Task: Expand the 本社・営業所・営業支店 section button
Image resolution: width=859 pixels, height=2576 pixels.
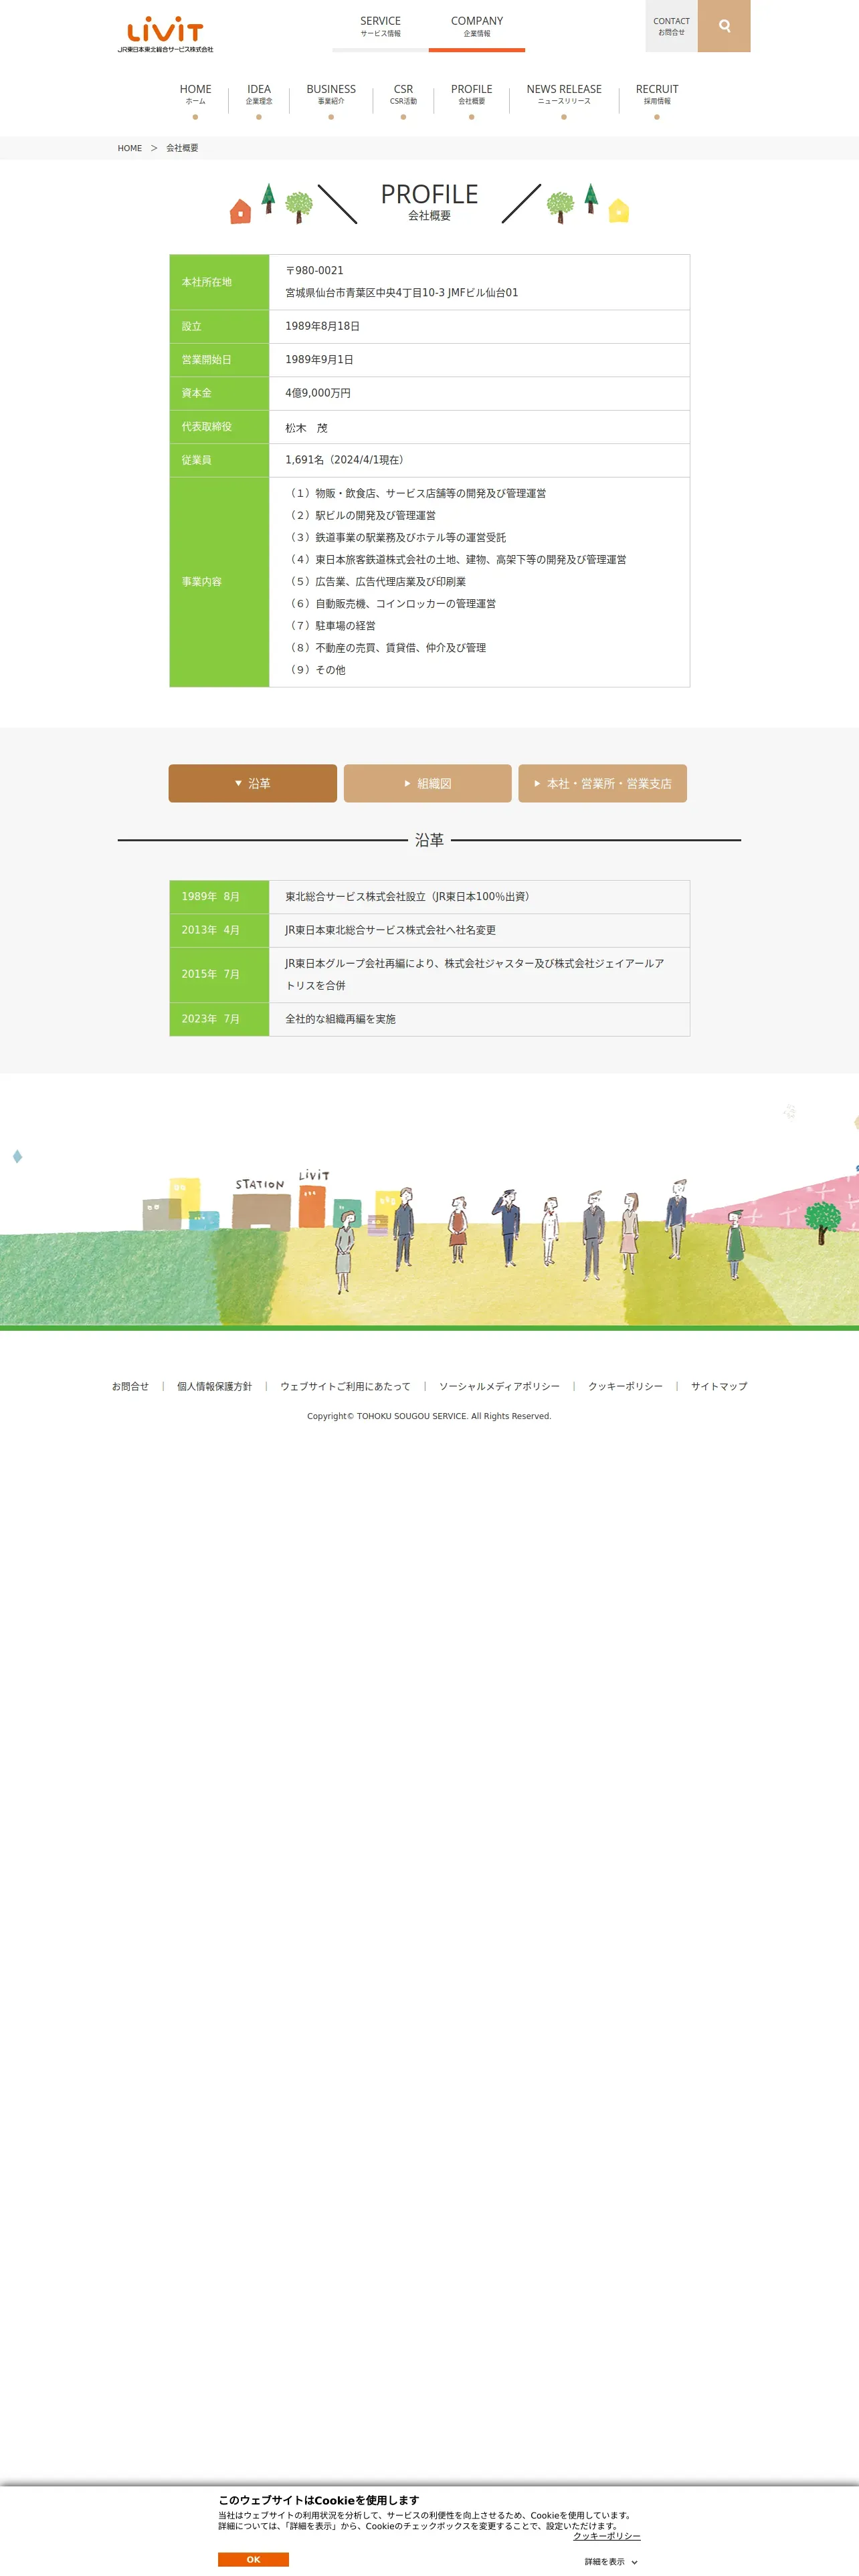Action: 602,783
